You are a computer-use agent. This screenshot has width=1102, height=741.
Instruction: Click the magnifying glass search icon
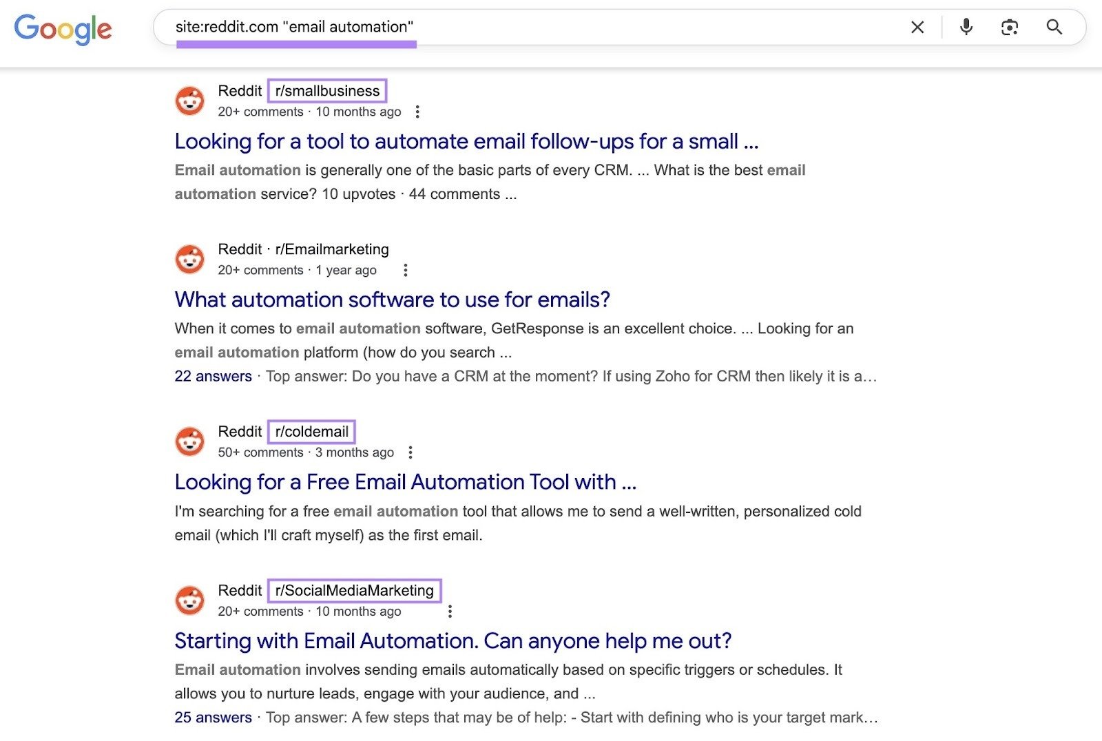click(x=1054, y=28)
